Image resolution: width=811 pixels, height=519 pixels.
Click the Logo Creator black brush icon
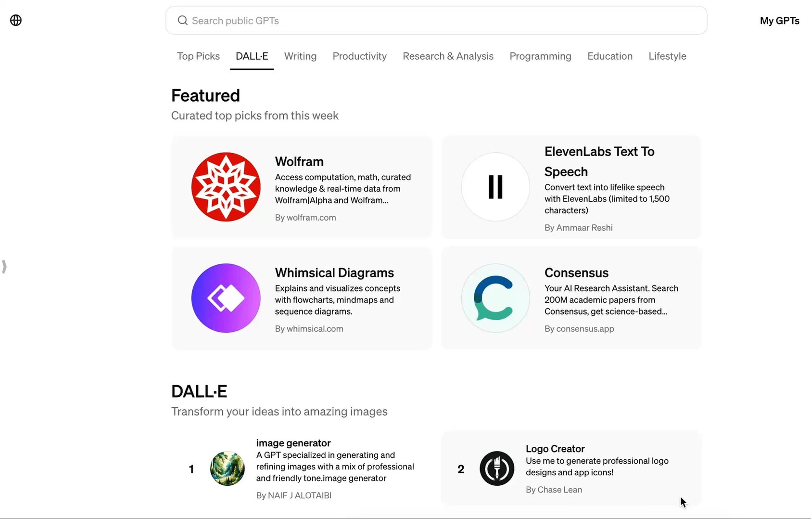pos(497,468)
